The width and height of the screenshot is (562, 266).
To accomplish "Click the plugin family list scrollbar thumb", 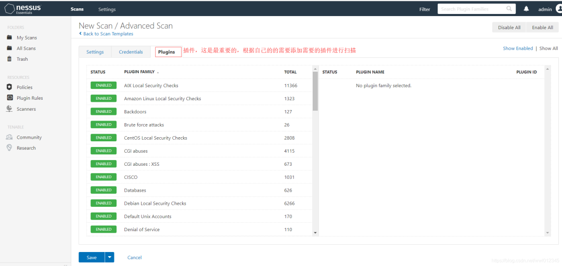I will click(x=315, y=91).
